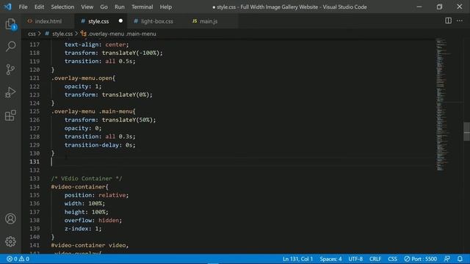Click the text 'z-index: 1;'
470x264 pixels.
click(x=83, y=229)
